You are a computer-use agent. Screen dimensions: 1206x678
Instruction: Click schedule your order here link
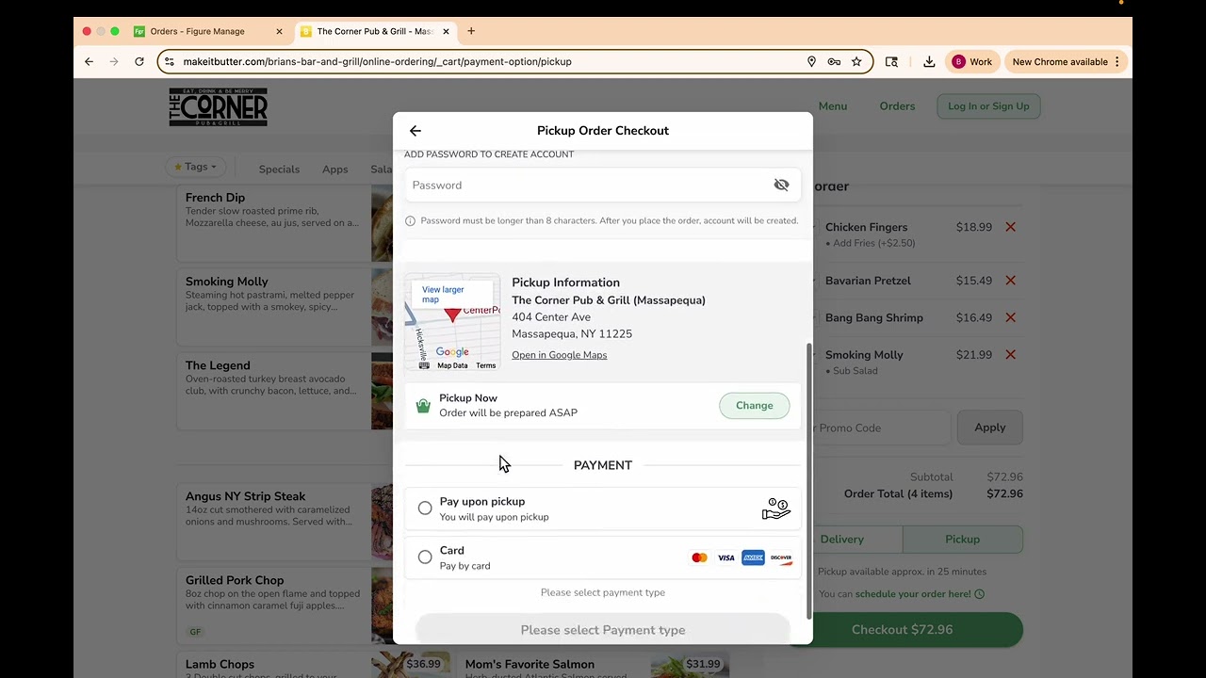[912, 594]
